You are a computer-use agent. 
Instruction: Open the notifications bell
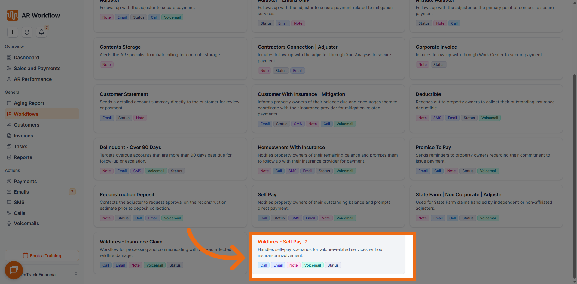(x=41, y=32)
